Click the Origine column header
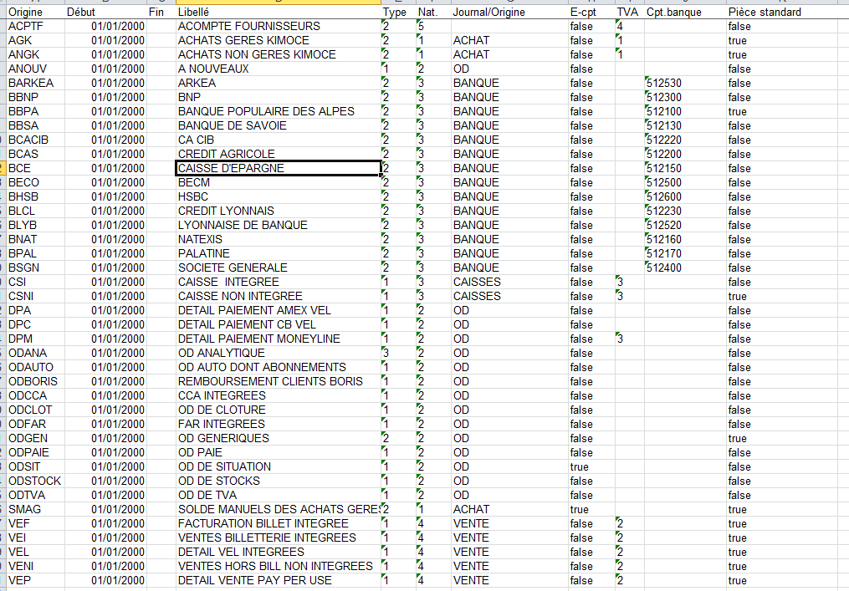Screen dimensions: 849x591 pyautogui.click(x=25, y=13)
